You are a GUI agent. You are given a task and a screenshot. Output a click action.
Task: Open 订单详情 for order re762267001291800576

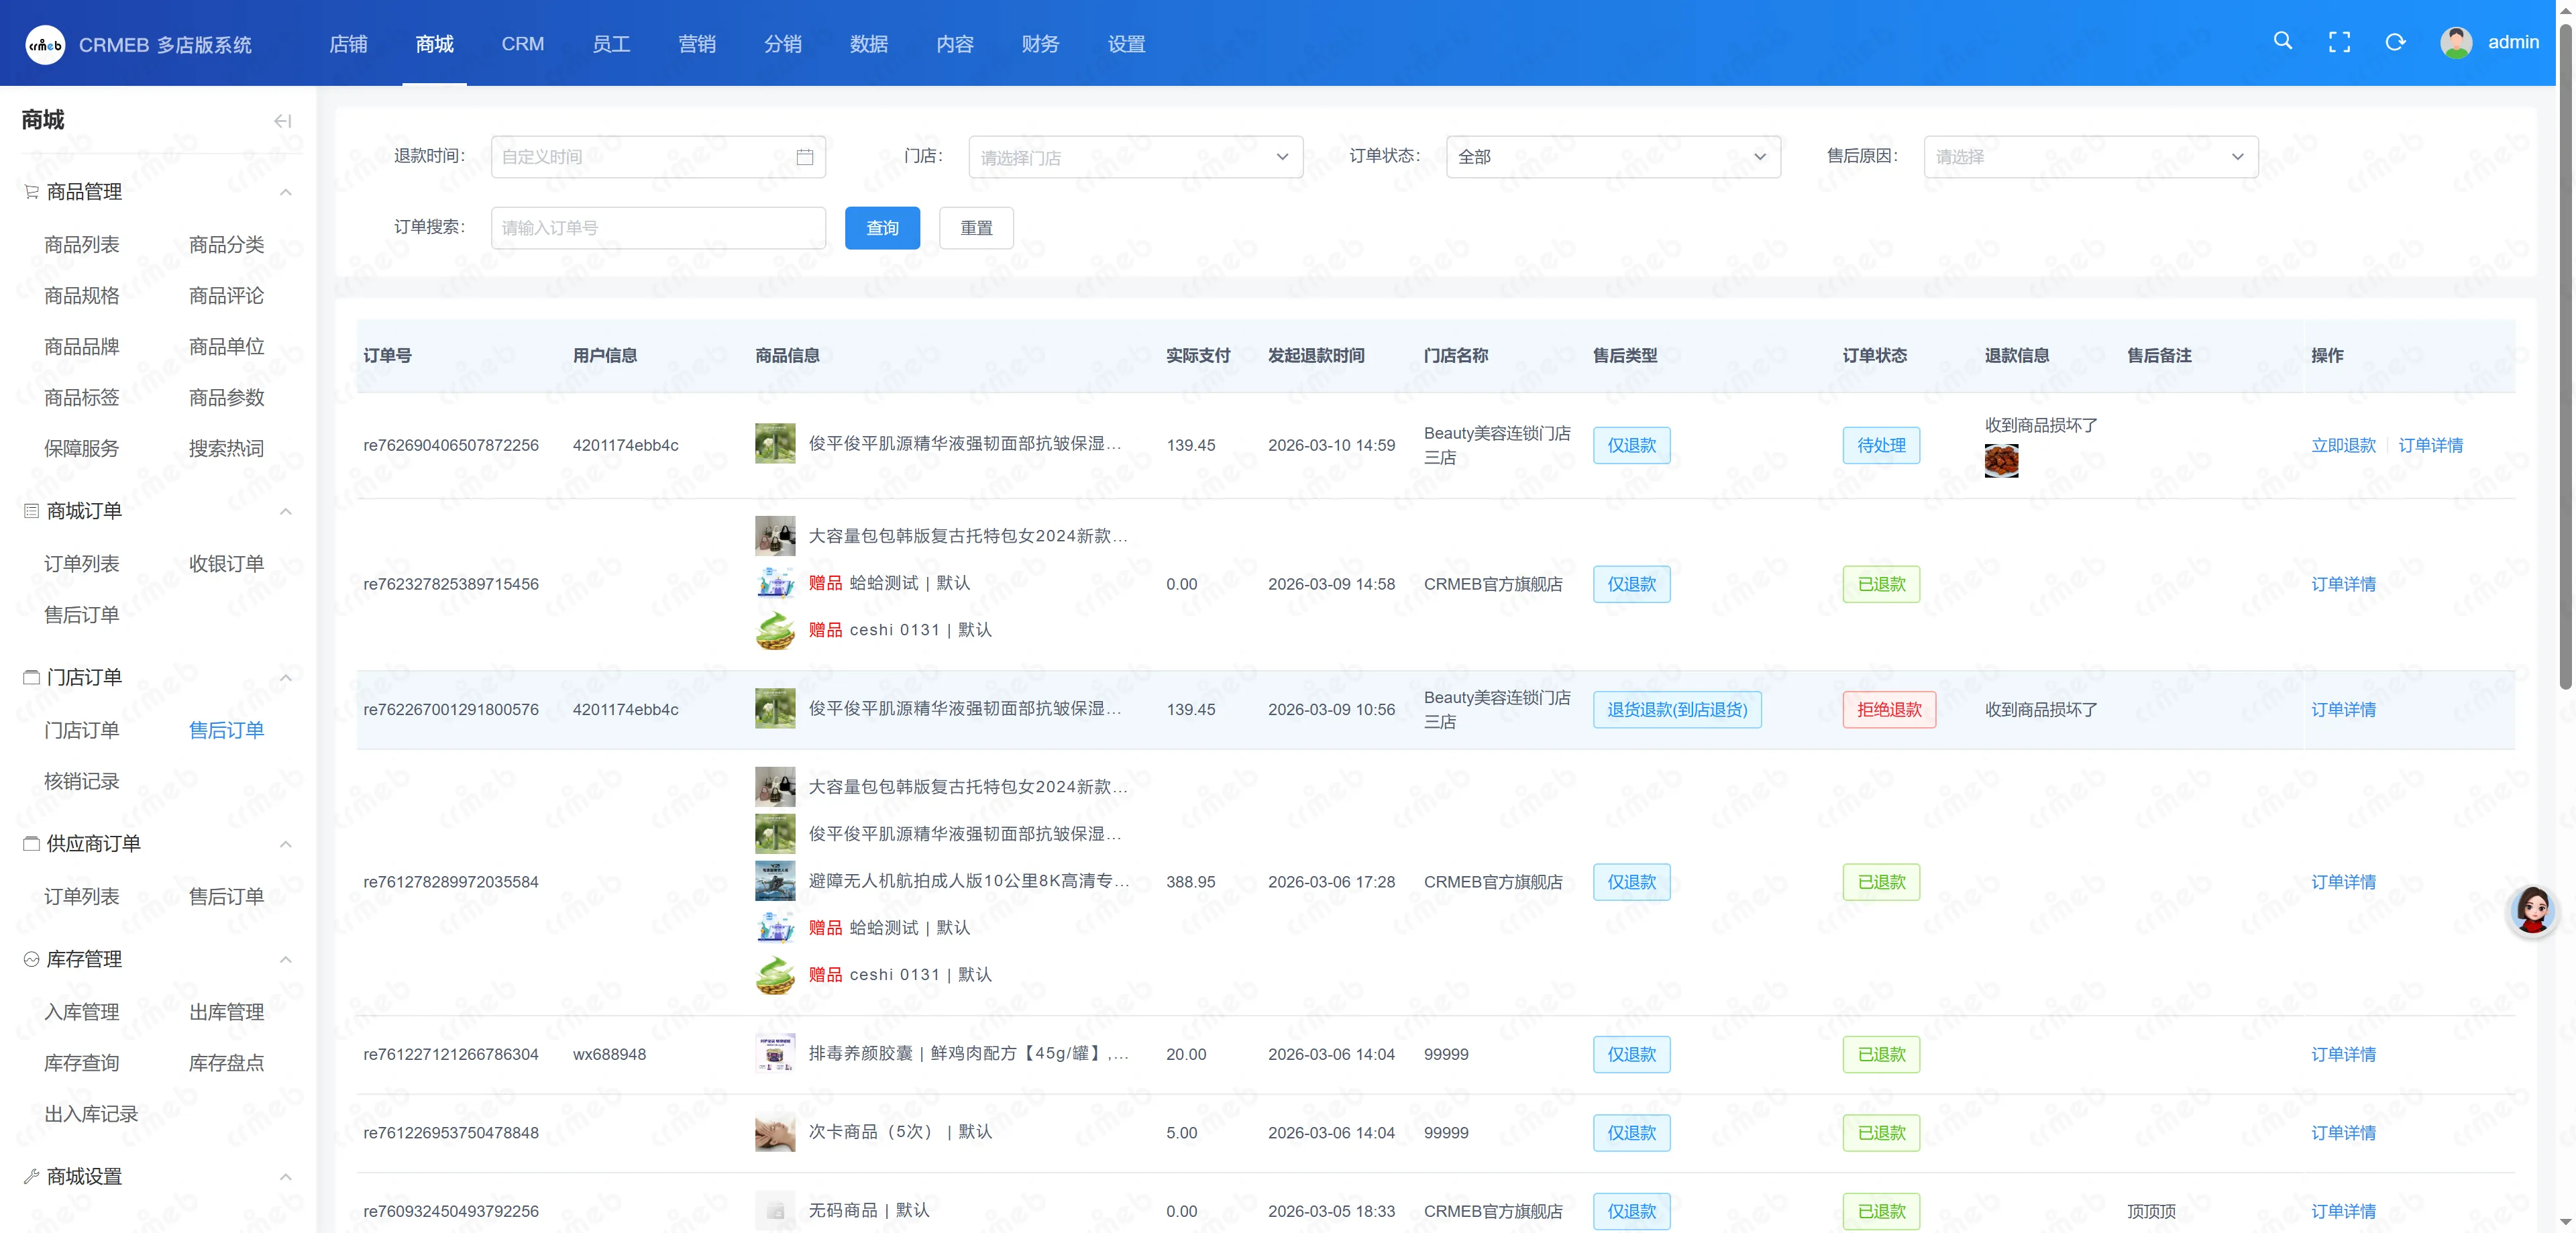(x=2343, y=709)
